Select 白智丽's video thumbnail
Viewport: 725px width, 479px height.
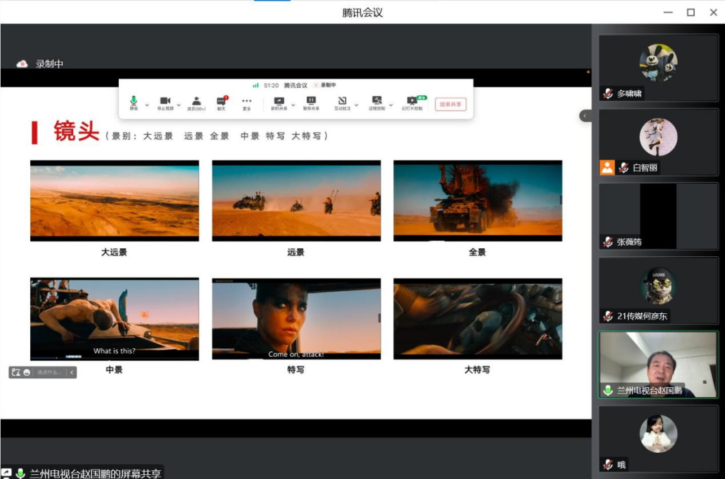tap(659, 138)
